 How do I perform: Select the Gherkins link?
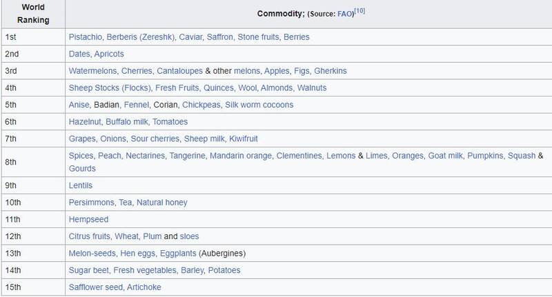pos(331,71)
